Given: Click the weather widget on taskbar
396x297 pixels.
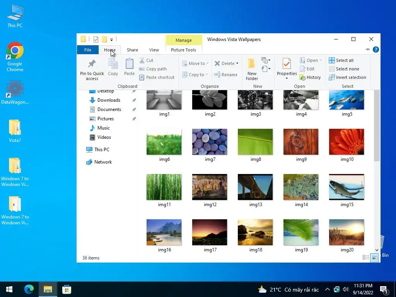Looking at the screenshot, I should click(288, 289).
